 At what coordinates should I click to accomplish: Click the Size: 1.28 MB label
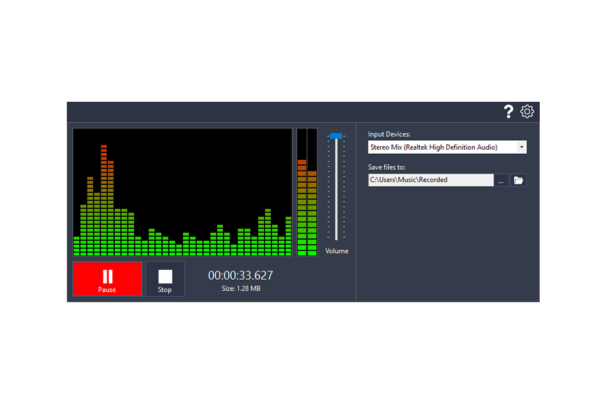[x=241, y=288]
